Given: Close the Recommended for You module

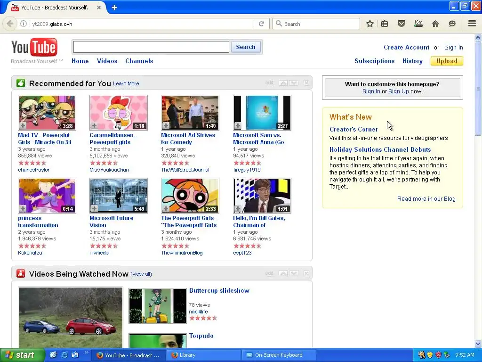Looking at the screenshot, I should [x=306, y=83].
